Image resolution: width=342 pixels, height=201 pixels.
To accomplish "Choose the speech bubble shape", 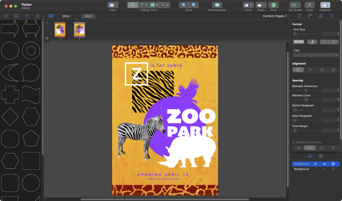I will [x=31, y=73].
